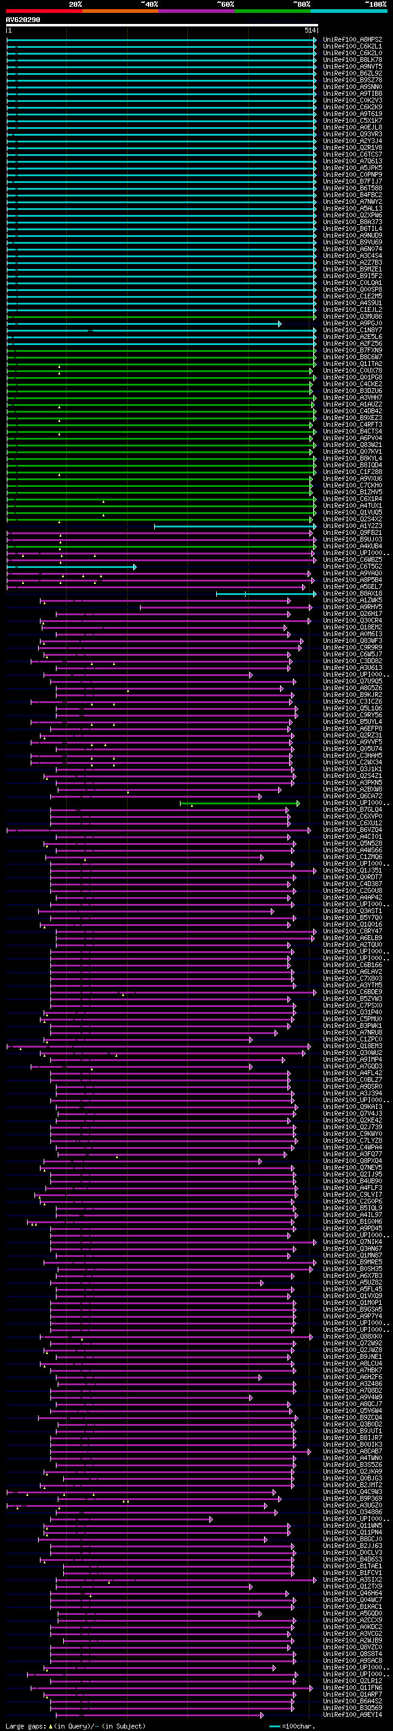Click the orange ~40% identity legend segment
This screenshot has width=393, height=1731.
pos(120,11)
